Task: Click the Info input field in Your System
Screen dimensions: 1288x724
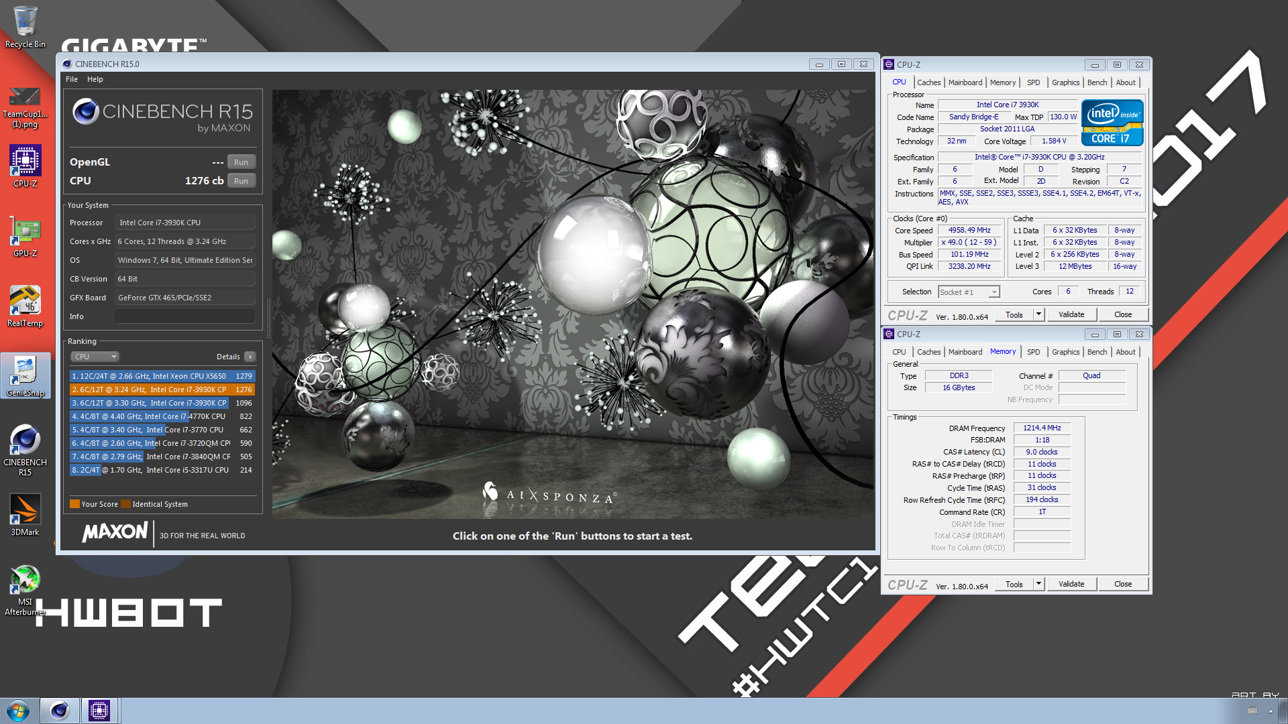Action: click(184, 316)
